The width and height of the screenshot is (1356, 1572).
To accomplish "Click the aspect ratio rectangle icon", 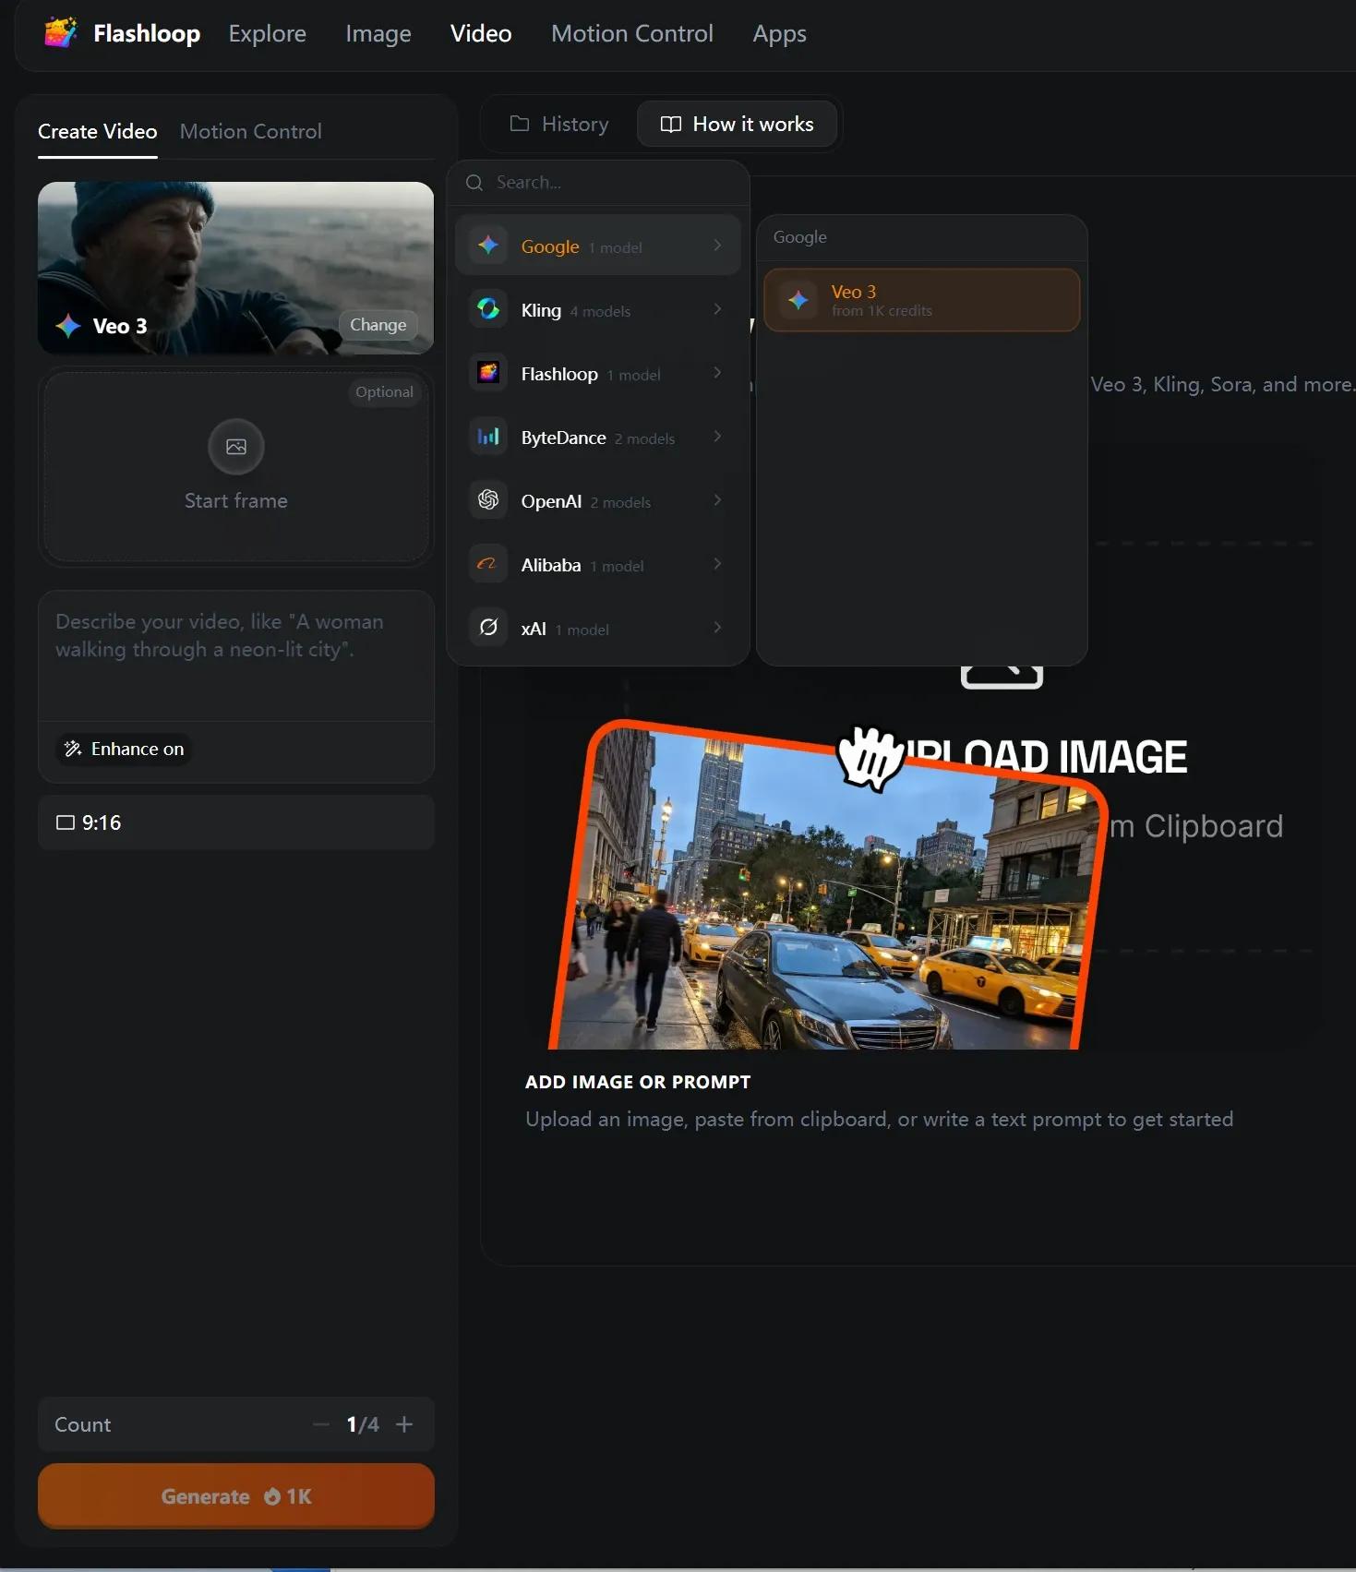I will [x=66, y=822].
